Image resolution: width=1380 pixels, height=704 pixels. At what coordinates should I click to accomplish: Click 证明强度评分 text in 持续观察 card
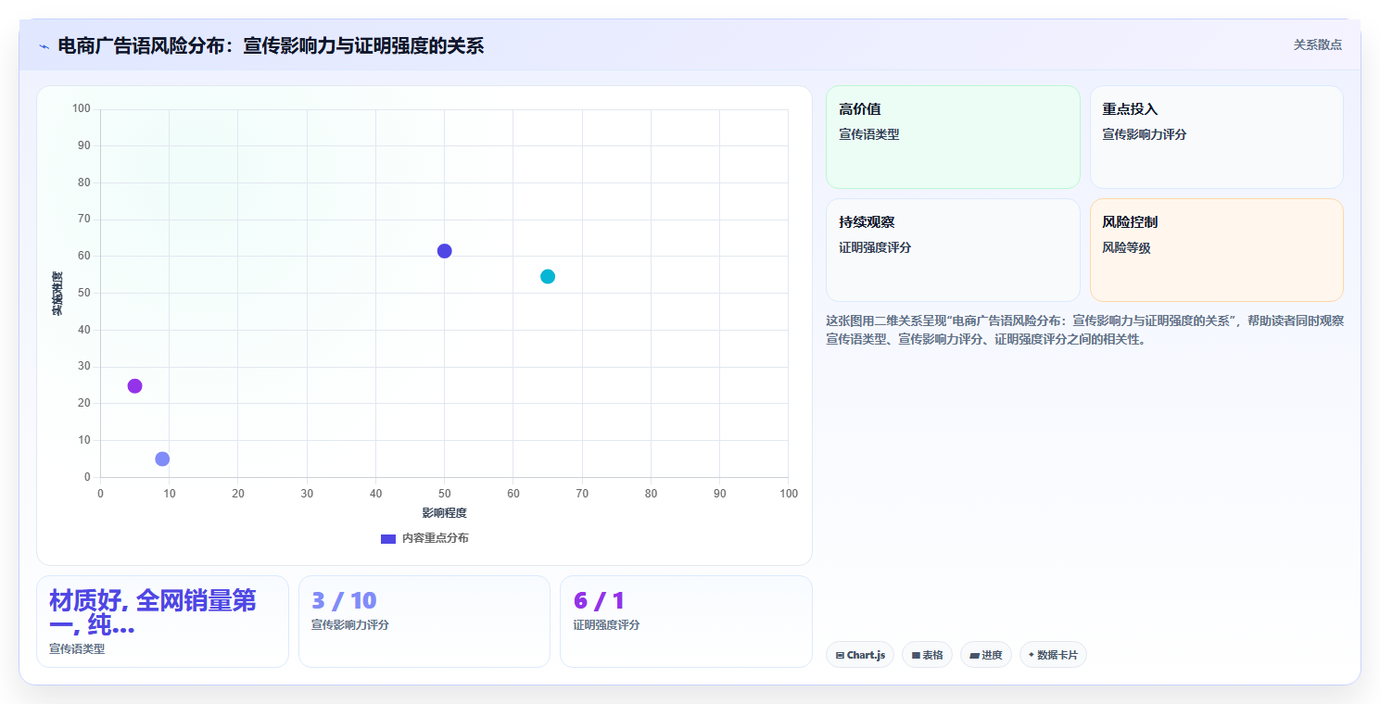875,247
